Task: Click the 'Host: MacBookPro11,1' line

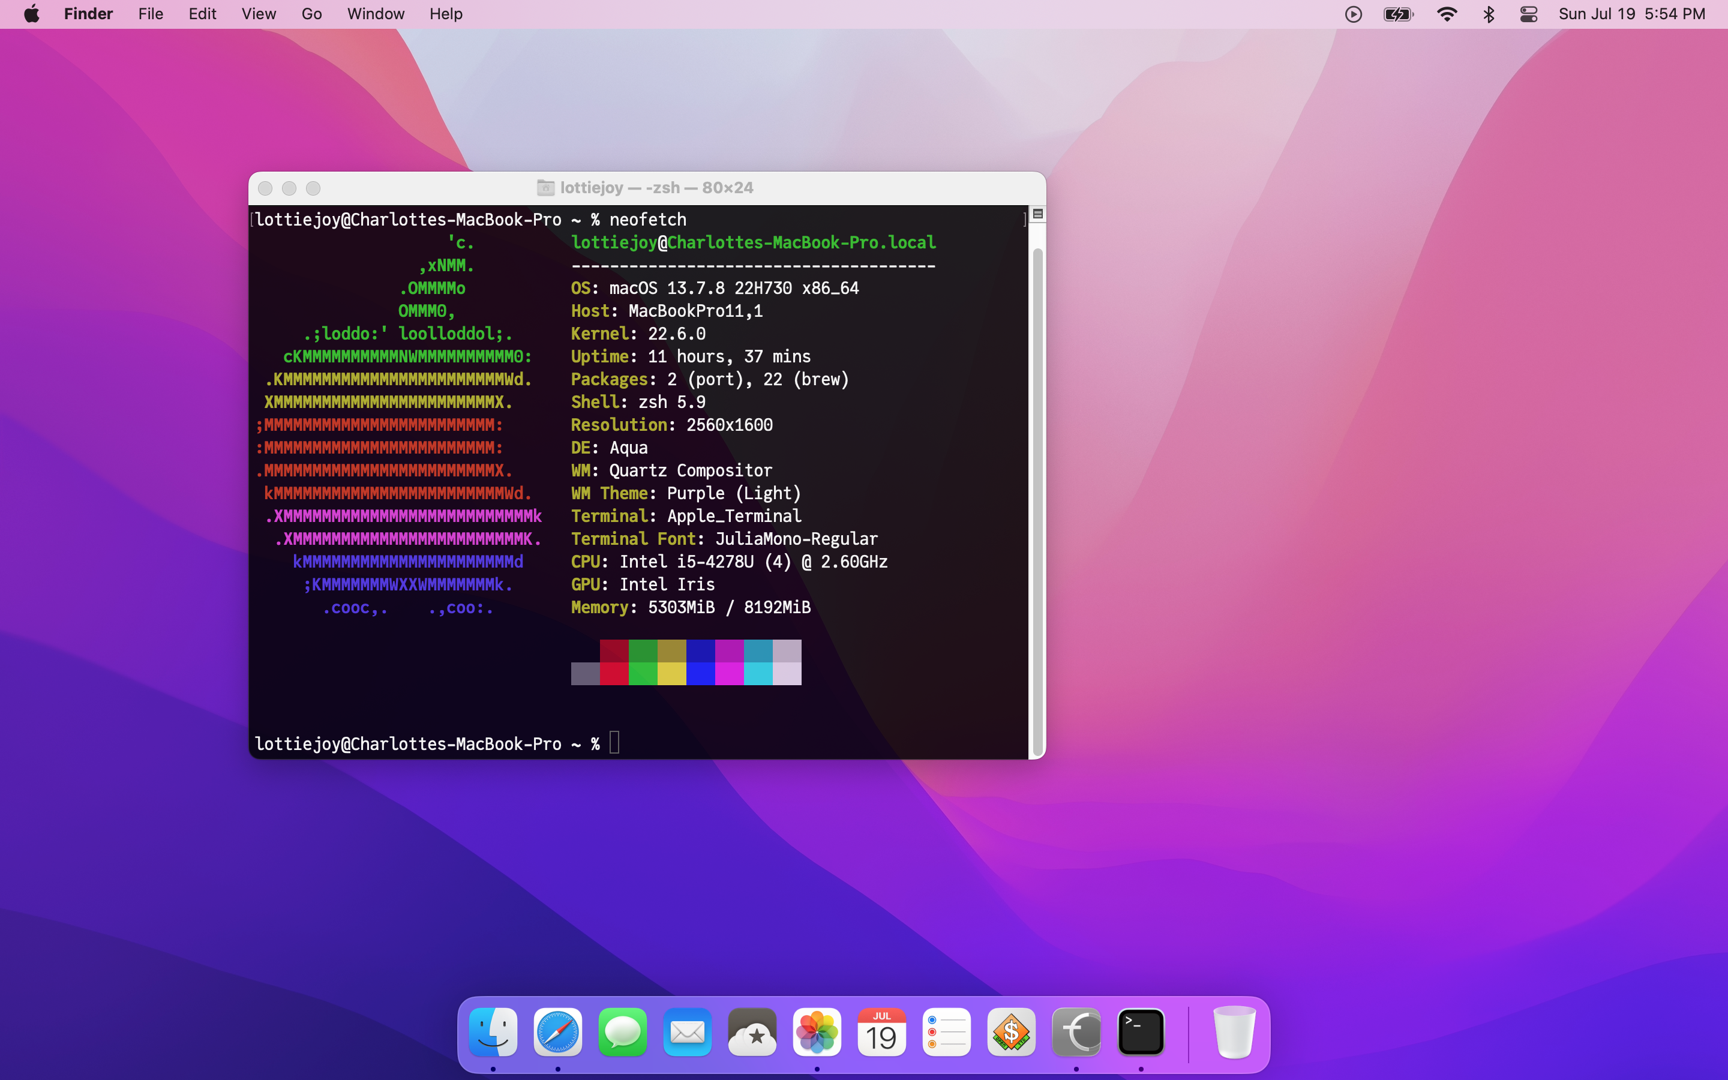Action: click(667, 311)
